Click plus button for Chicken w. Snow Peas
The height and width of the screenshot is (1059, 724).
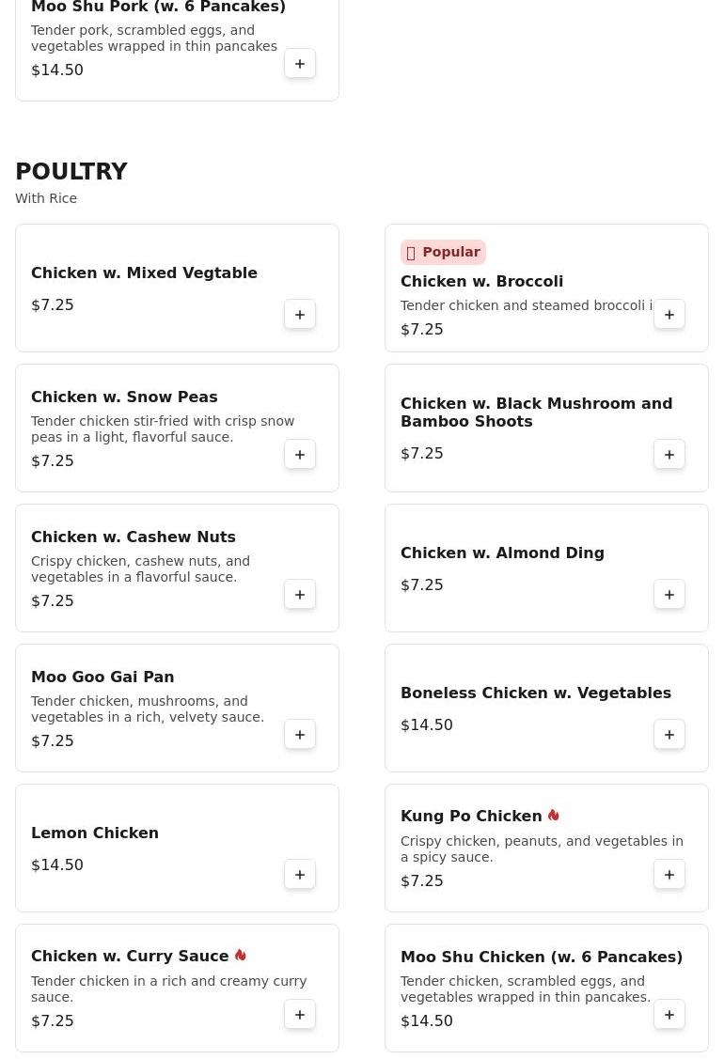point(300,455)
